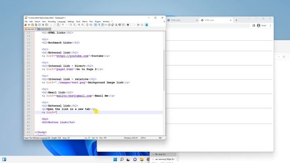Toggle the INS insert mode indicator
The height and width of the screenshot is (163, 290).
tap(160, 138)
